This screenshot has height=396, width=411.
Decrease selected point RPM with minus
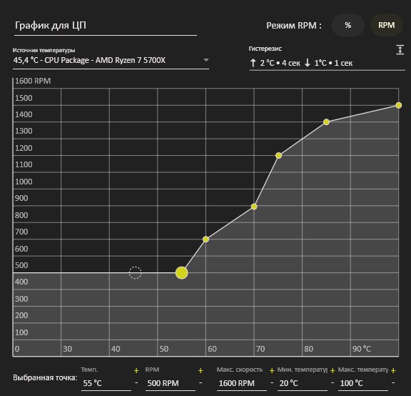201,383
